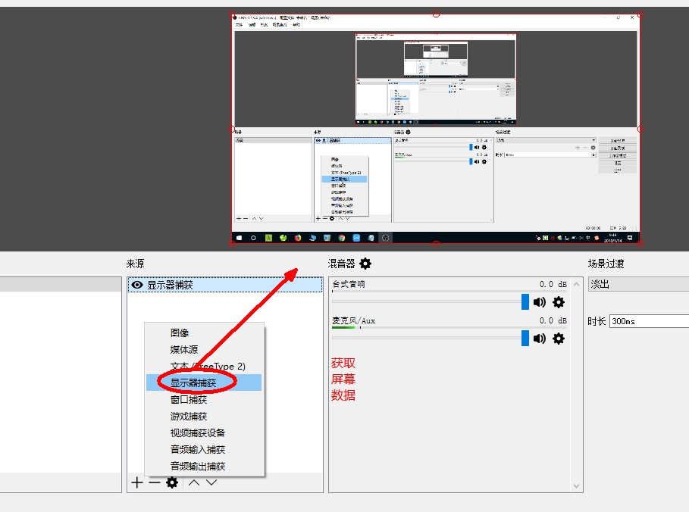The image size is (689, 512).
Task: Click the 时长 300ms input field
Action: pos(648,321)
